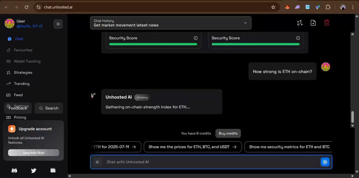The width and height of the screenshot is (359, 178).
Task: Open Discord icon link
Action: pos(14,171)
